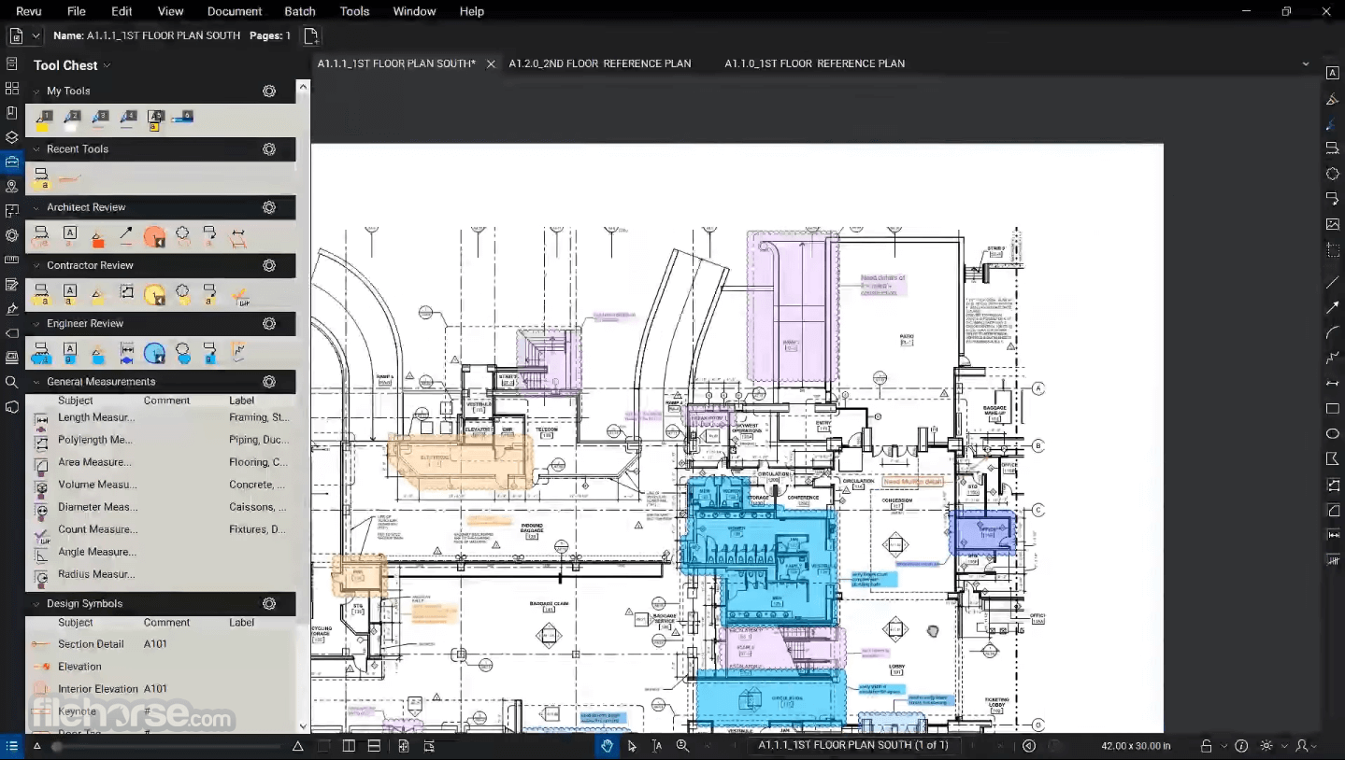Click the thumbnail size slider in bottom bar

(x=168, y=746)
